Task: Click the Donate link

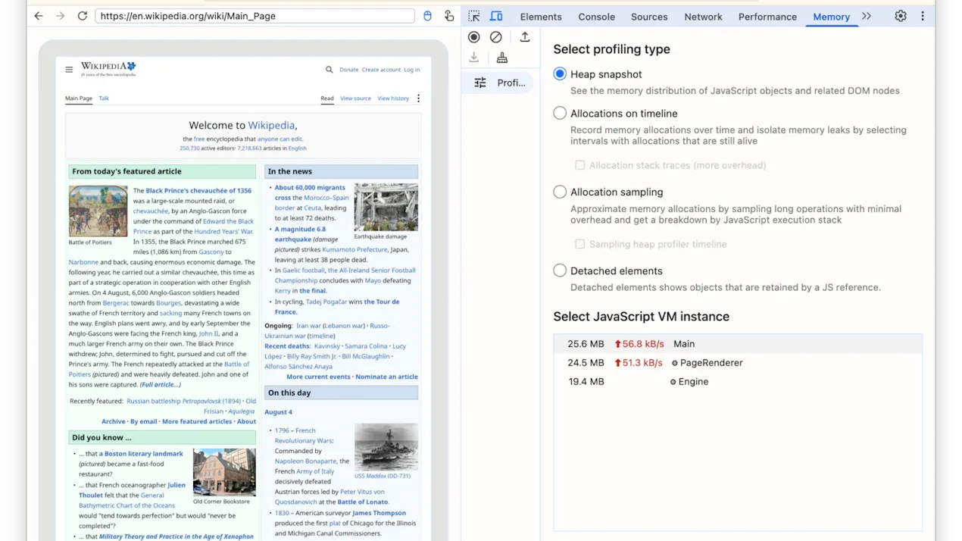Action: tap(348, 70)
